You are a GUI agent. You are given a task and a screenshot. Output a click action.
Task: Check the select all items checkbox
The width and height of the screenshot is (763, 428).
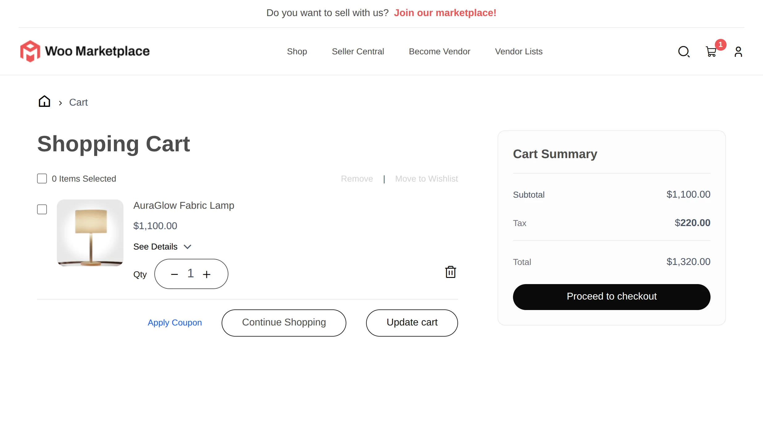[x=42, y=178]
